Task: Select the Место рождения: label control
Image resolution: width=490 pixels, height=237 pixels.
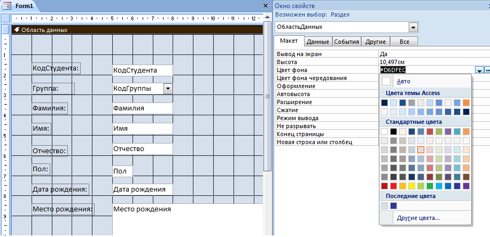Action: pyautogui.click(x=63, y=209)
